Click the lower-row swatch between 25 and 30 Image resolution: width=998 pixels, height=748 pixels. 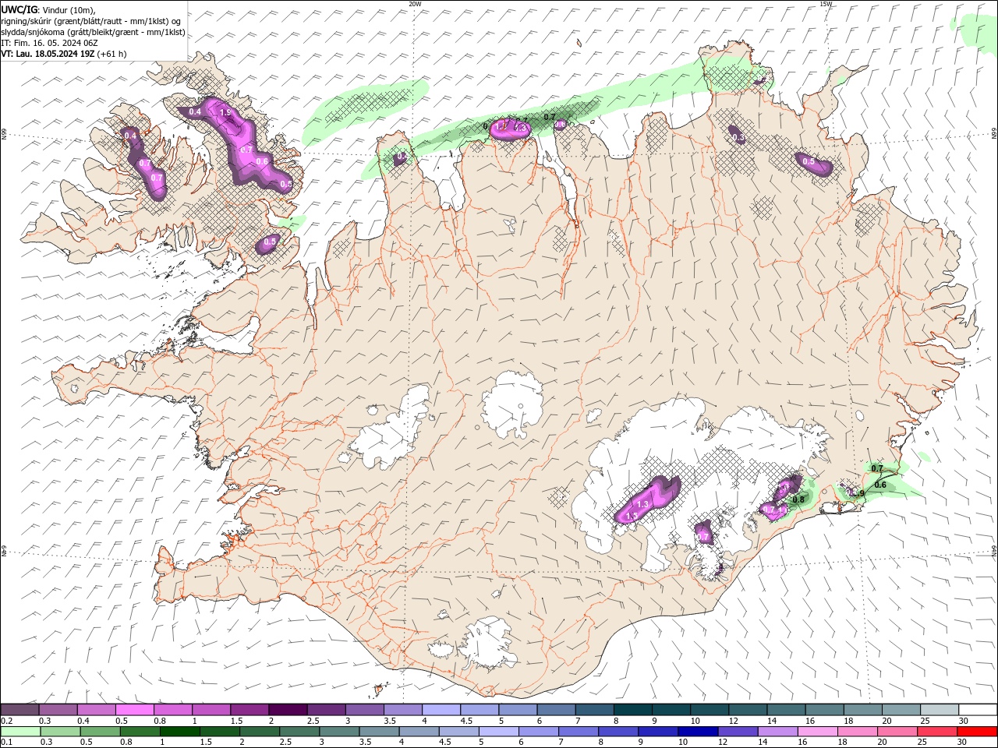click(936, 732)
